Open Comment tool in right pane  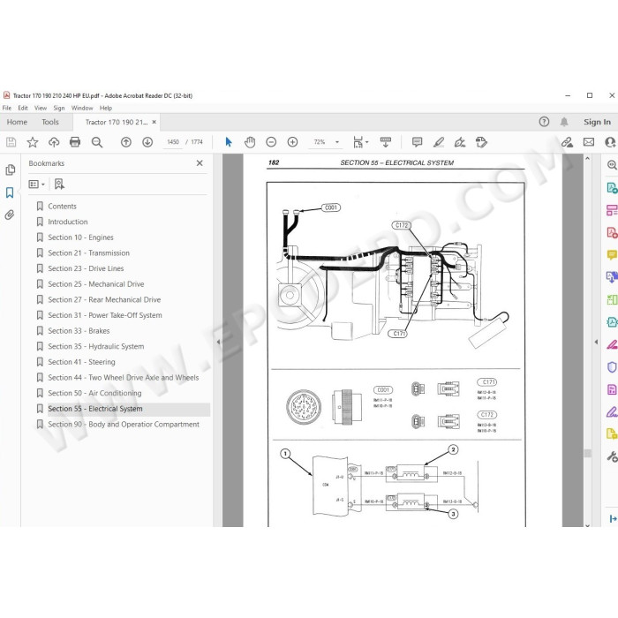[x=612, y=254]
